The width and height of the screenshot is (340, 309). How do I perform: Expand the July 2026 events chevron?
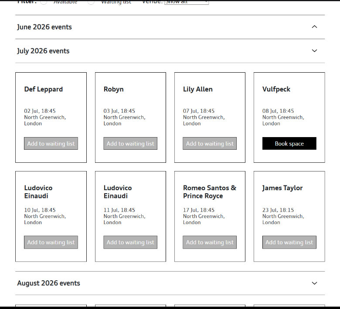point(314,51)
